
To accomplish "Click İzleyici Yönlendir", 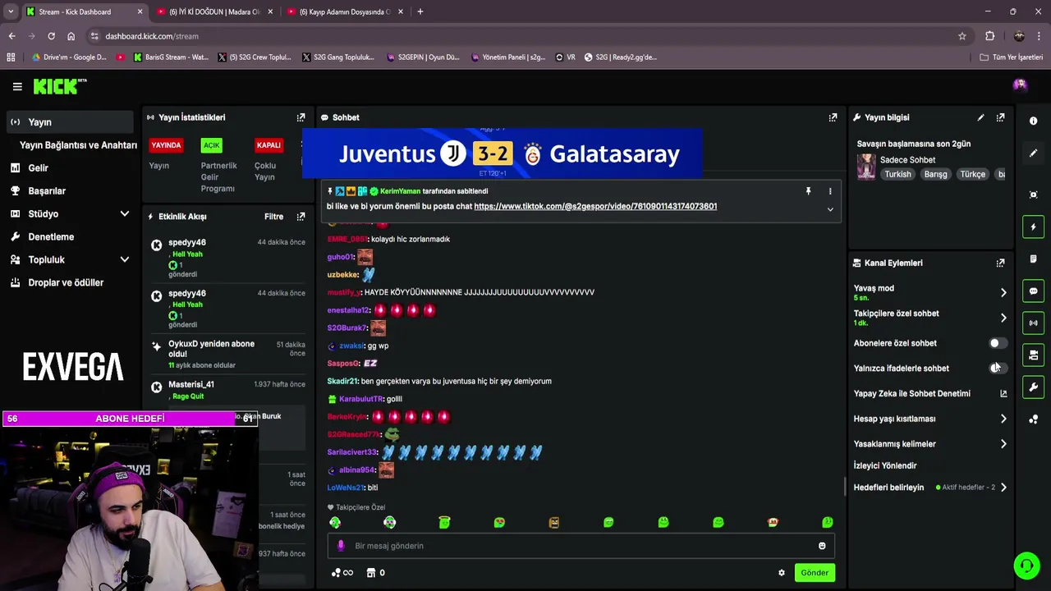I will point(885,466).
